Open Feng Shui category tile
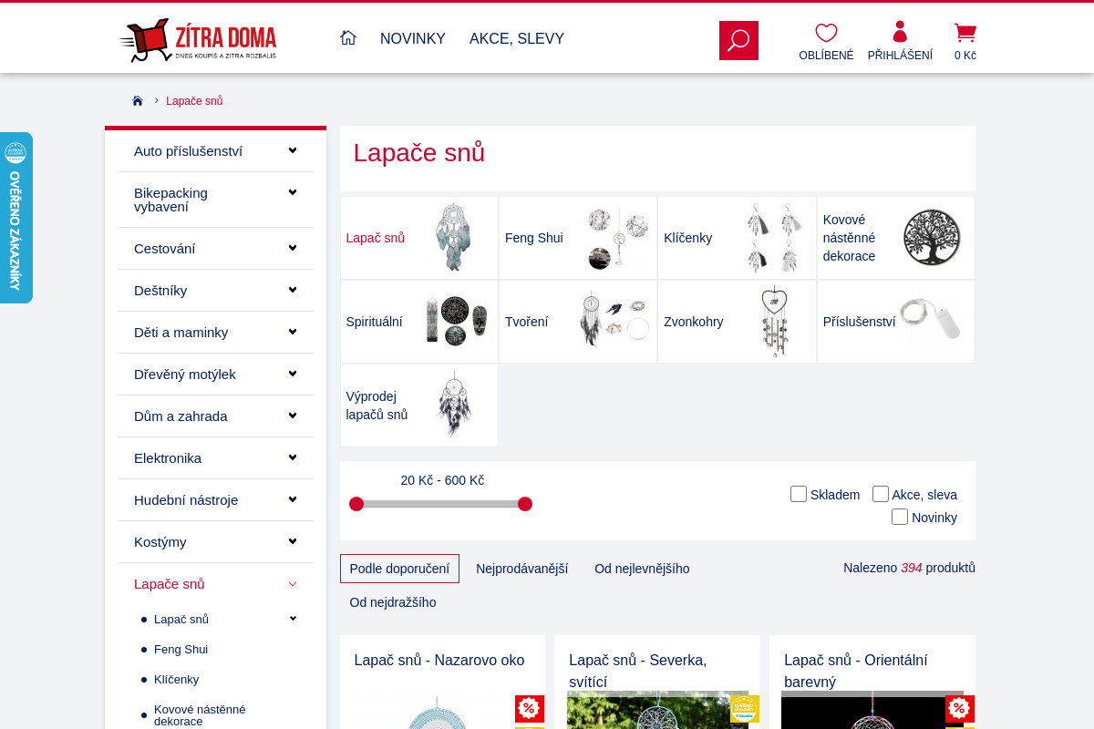This screenshot has height=729, width=1094. pos(578,238)
